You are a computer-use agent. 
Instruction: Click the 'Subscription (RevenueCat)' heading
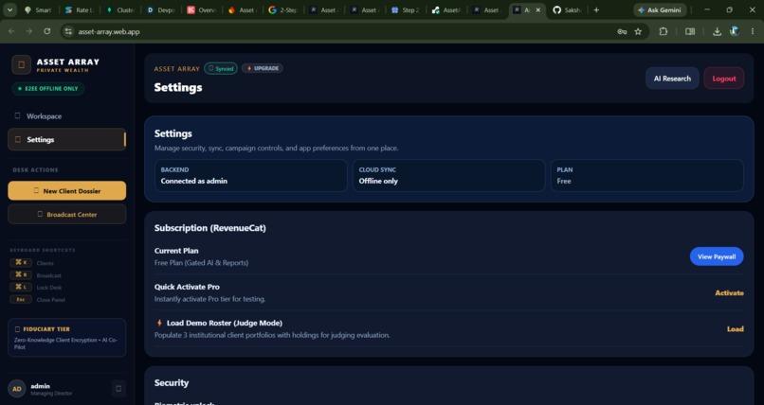click(210, 227)
